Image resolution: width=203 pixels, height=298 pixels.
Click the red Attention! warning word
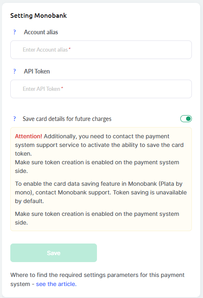coord(28,136)
